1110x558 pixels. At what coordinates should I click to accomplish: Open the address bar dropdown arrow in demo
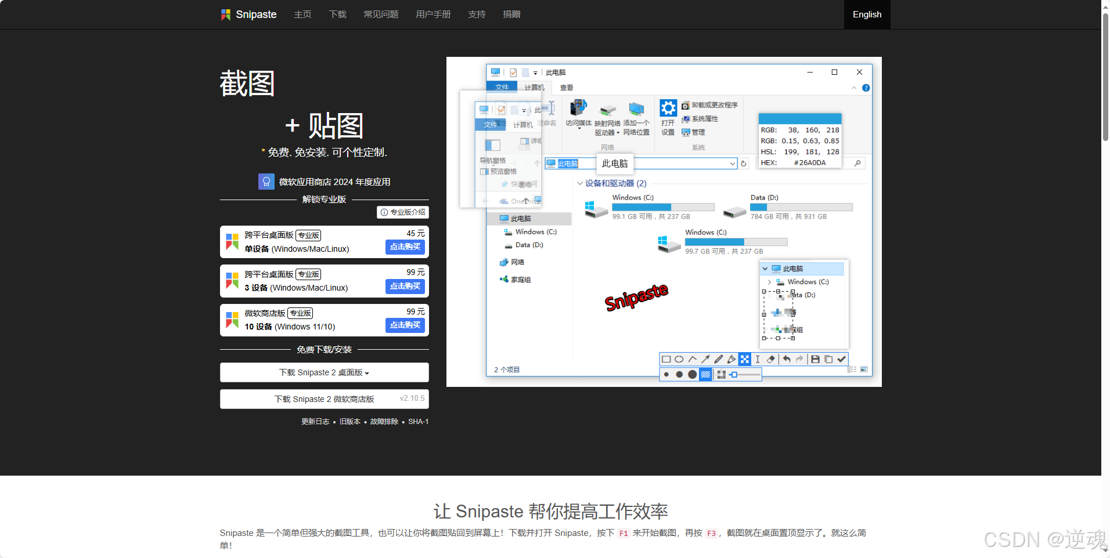(733, 164)
